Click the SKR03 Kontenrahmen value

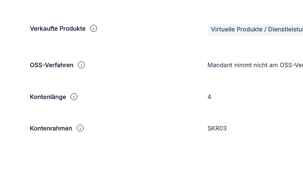(x=217, y=128)
